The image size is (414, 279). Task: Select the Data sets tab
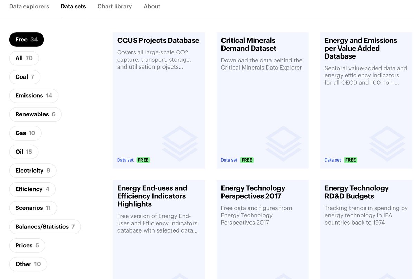73,6
